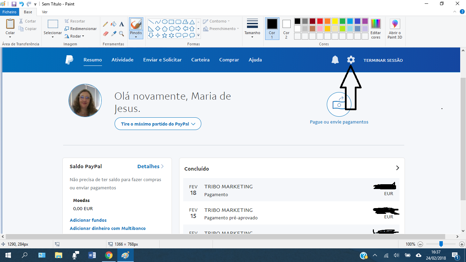Click the PayPal logo
The height and width of the screenshot is (262, 466).
pyautogui.click(x=69, y=60)
